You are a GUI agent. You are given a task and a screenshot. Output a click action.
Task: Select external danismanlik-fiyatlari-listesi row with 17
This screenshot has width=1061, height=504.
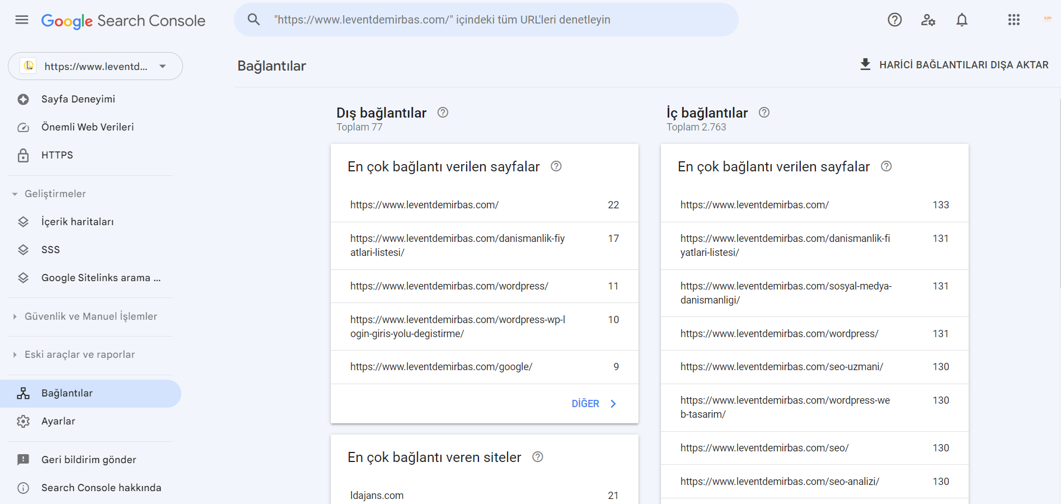click(x=485, y=246)
